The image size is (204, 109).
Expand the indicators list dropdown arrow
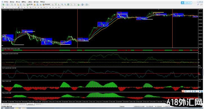(80, 5)
